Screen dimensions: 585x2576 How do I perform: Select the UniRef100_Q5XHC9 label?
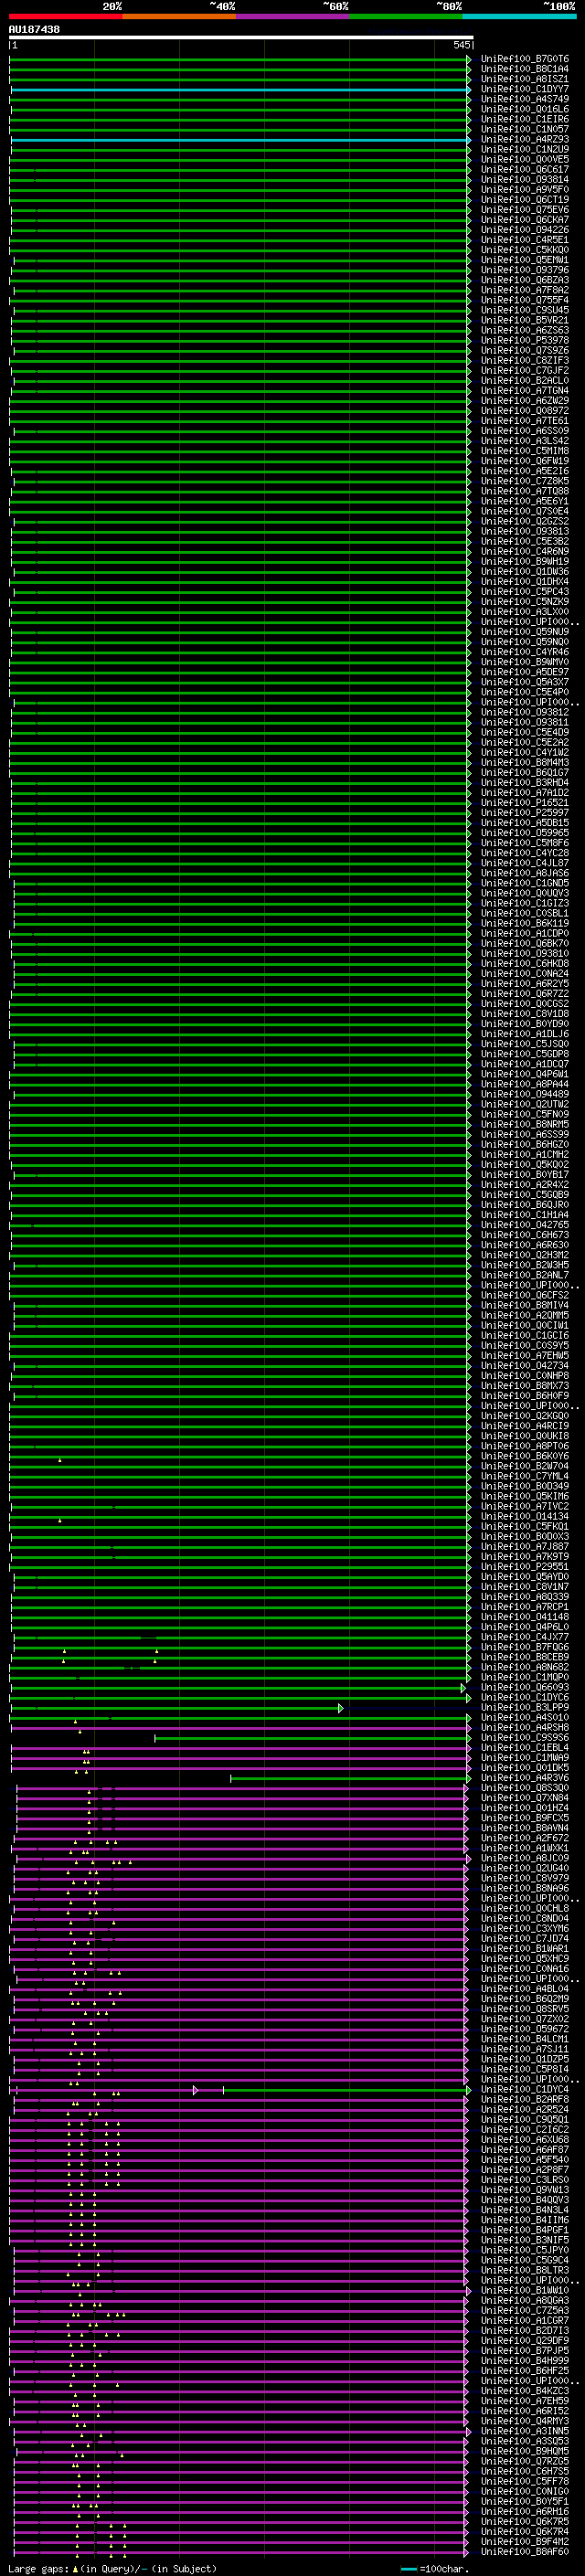(524, 1959)
